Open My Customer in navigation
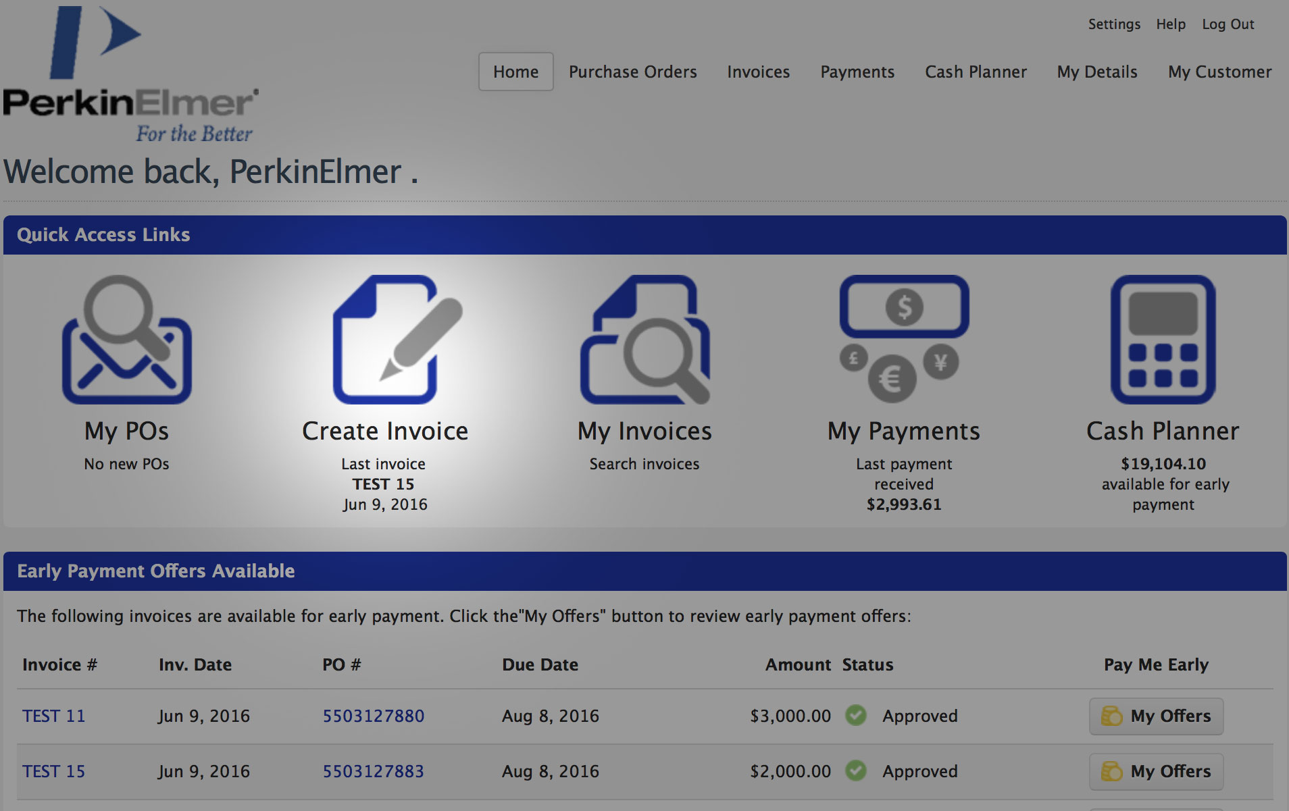The width and height of the screenshot is (1289, 811). 1220,72
